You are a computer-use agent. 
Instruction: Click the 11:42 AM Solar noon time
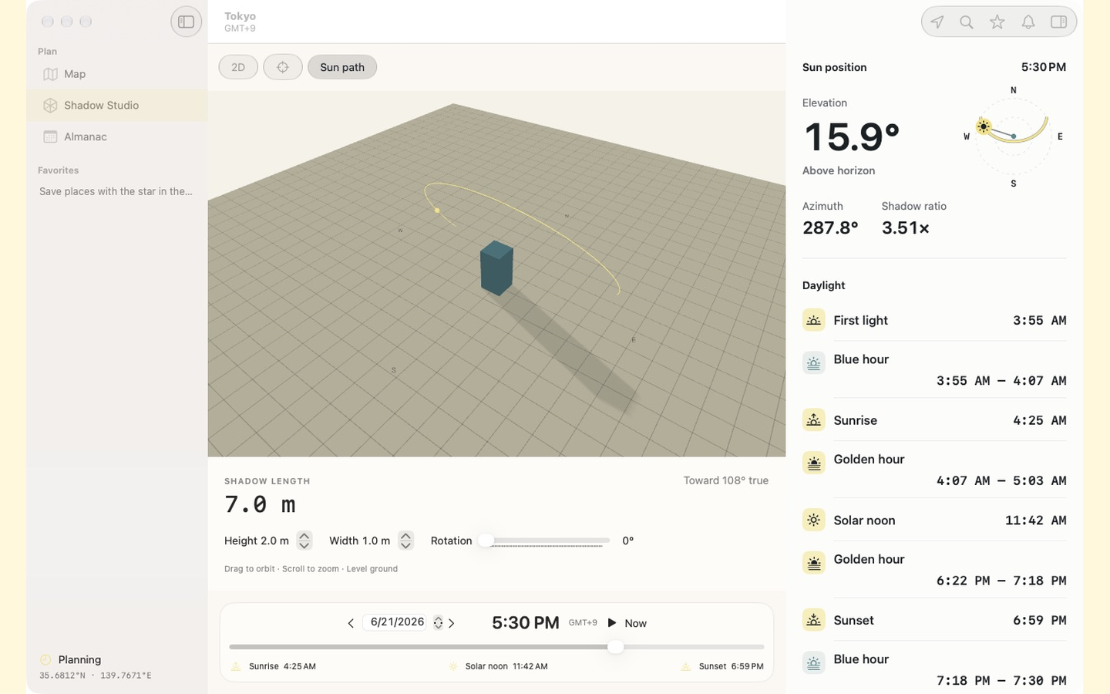tap(1036, 520)
